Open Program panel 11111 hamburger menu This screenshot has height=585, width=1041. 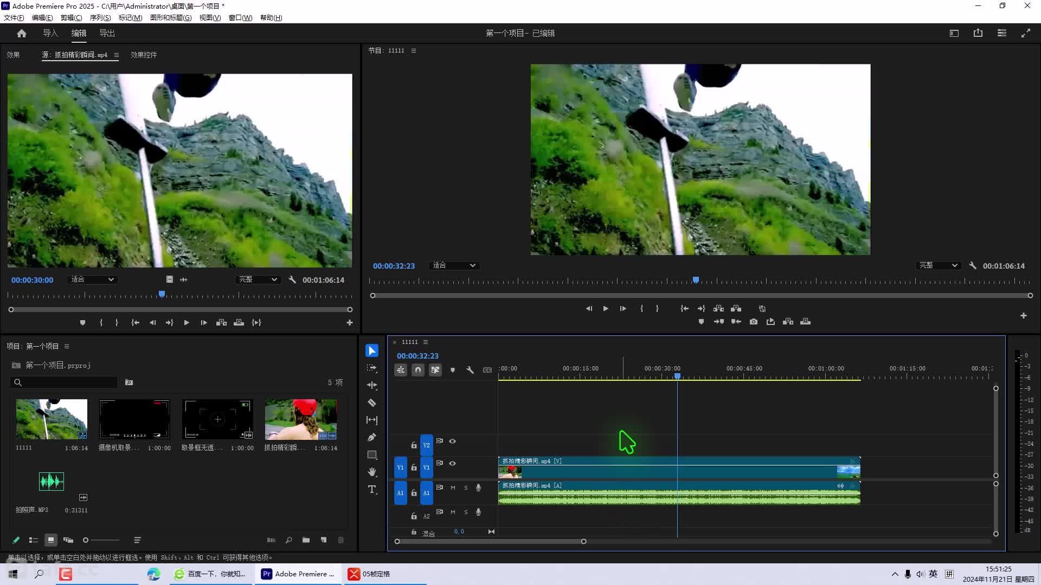[x=414, y=51]
